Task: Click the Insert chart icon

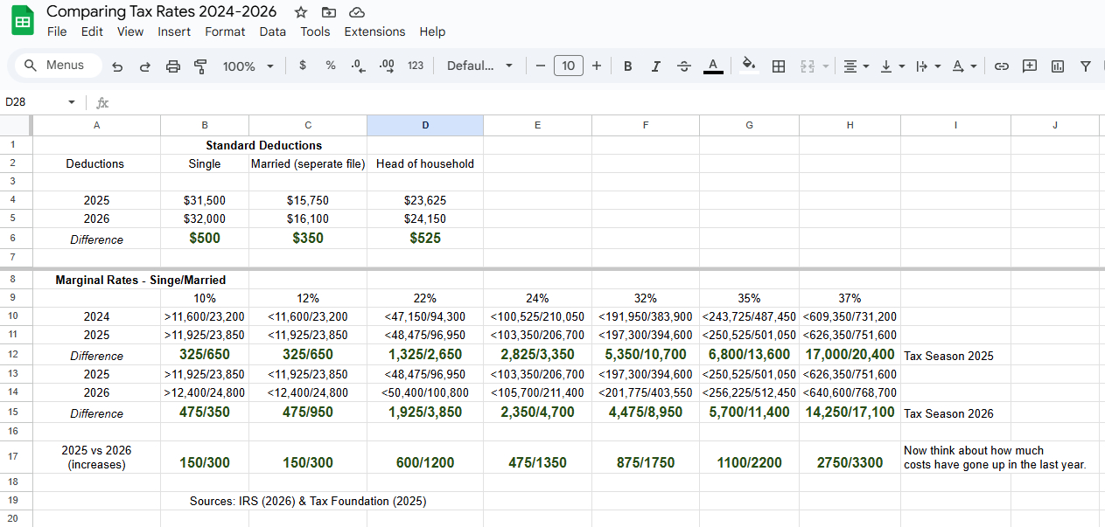Action: point(1058,66)
